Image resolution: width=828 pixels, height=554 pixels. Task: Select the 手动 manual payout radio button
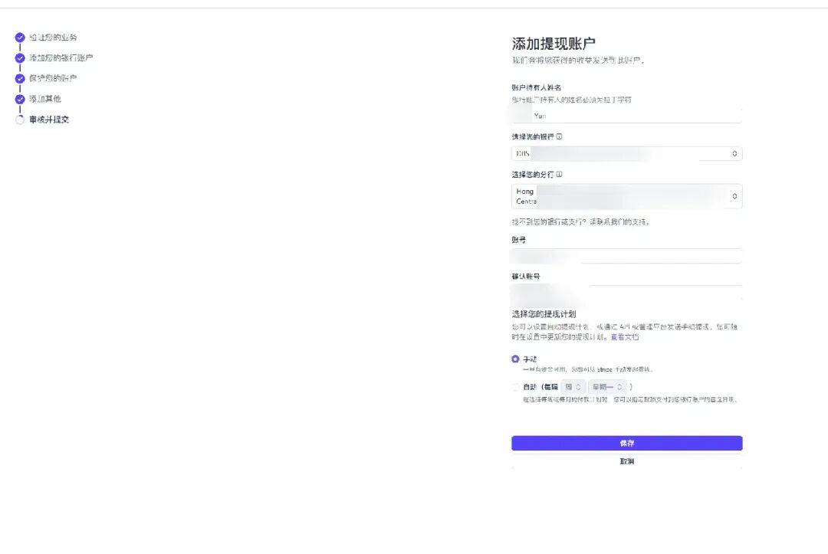pyautogui.click(x=515, y=359)
